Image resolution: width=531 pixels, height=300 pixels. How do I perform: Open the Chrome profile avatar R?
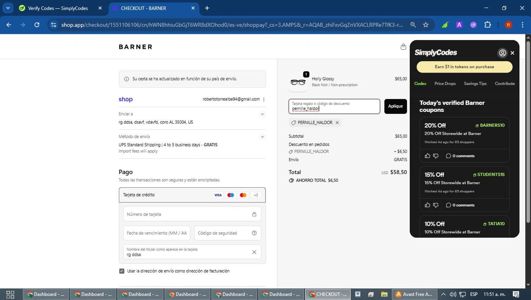coord(508,25)
